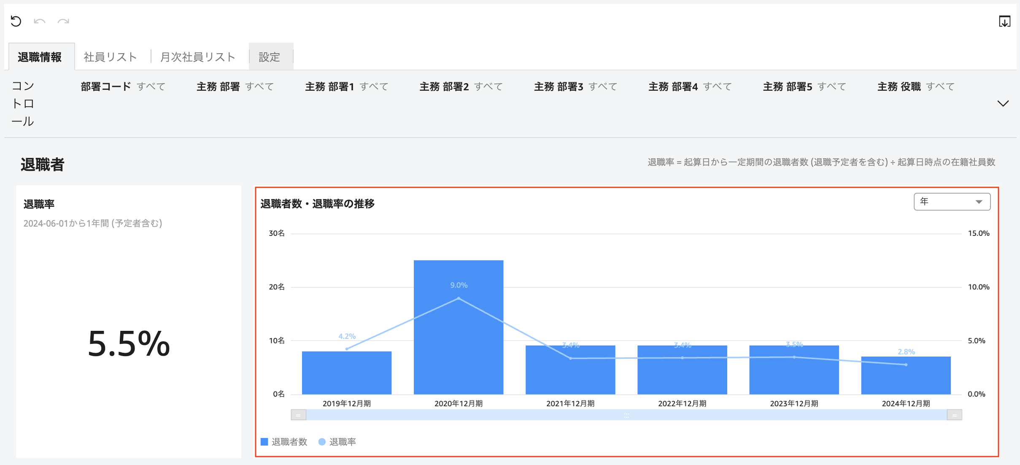Open 主務 役職 filter dropdown

915,87
